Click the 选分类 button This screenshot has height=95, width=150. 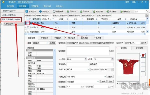point(144,43)
